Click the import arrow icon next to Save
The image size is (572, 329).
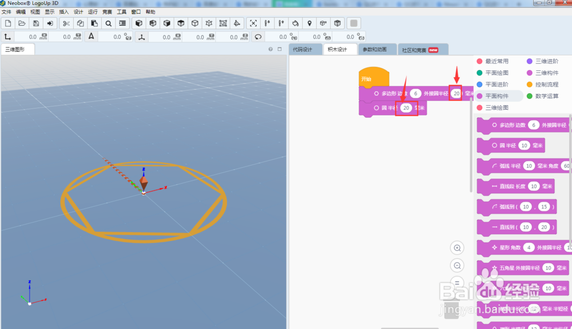coord(50,23)
